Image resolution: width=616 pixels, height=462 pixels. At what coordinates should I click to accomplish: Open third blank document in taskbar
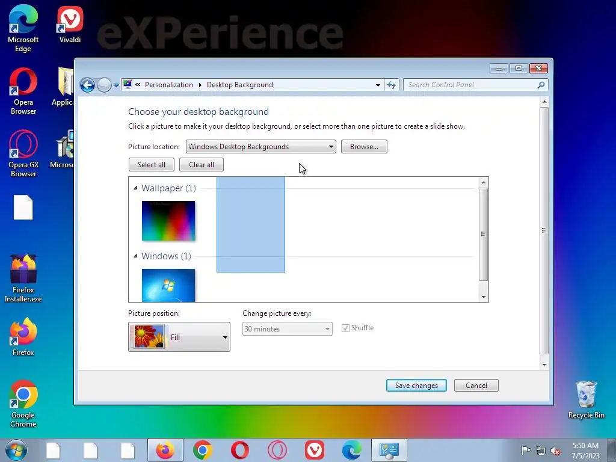click(x=128, y=450)
